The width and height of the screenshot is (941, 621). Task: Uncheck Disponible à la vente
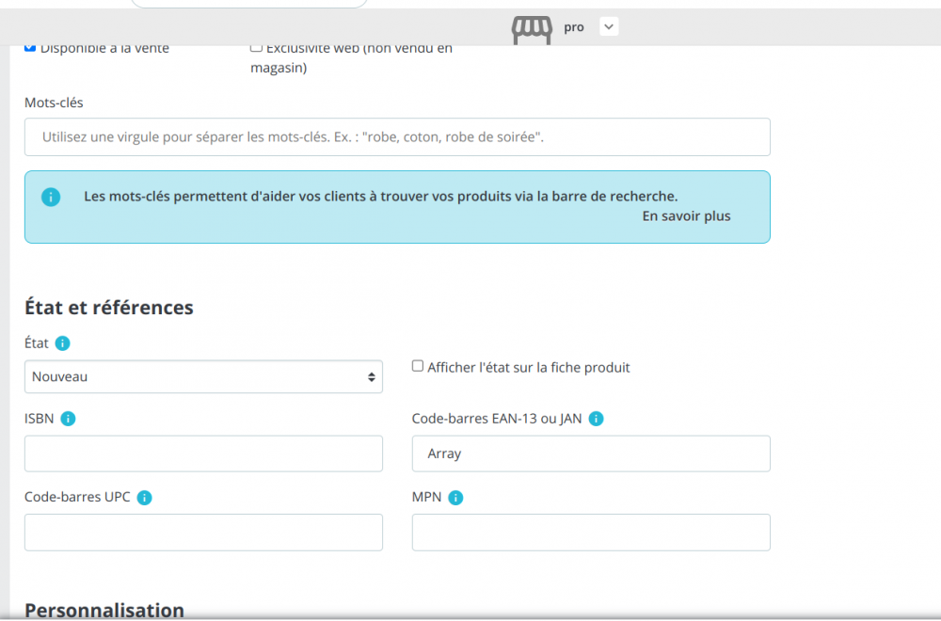point(29,45)
